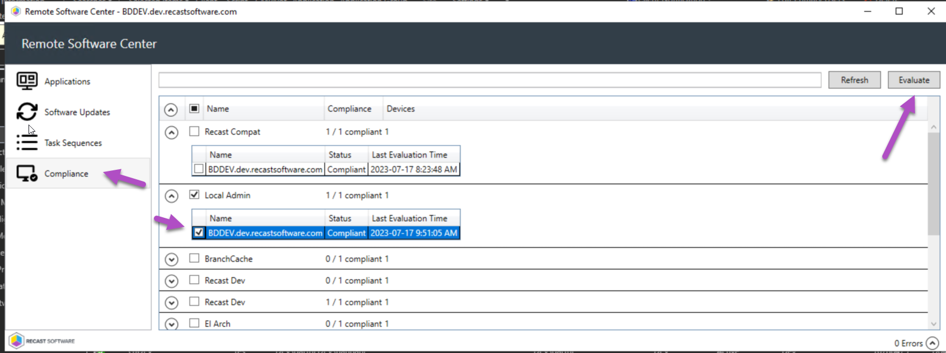Click the Applications sidebar icon

(27, 81)
